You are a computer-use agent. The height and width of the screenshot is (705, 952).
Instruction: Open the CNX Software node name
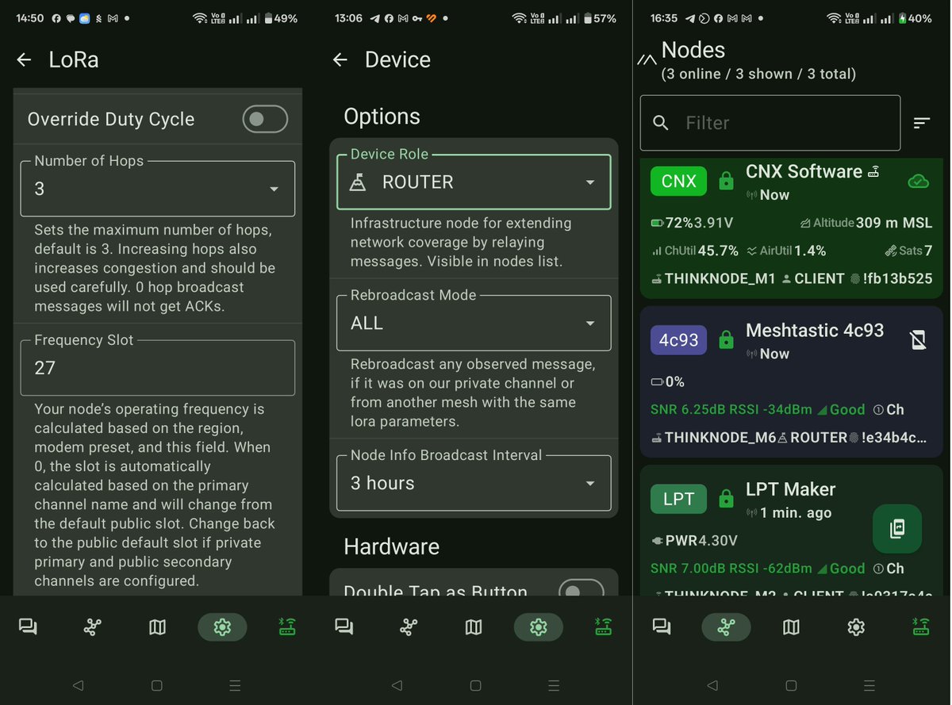point(804,171)
